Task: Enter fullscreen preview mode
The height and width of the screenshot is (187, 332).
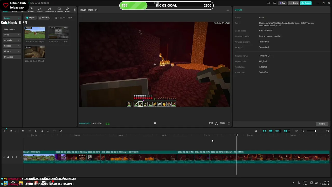Action: (x=229, y=123)
